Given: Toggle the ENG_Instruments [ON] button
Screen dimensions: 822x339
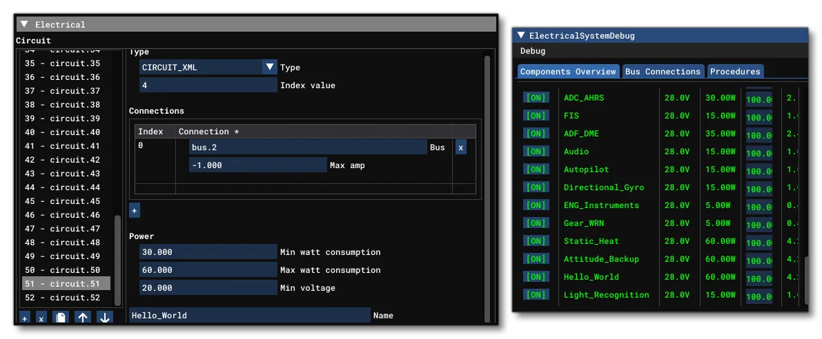Looking at the screenshot, I should pyautogui.click(x=536, y=205).
